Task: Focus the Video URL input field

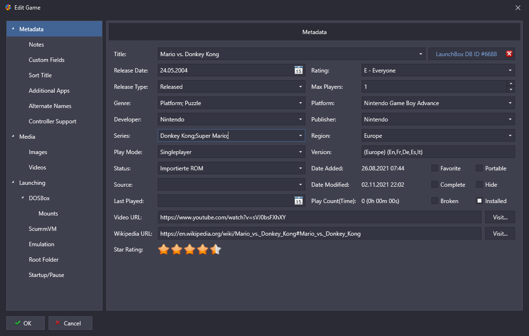Action: pos(319,217)
